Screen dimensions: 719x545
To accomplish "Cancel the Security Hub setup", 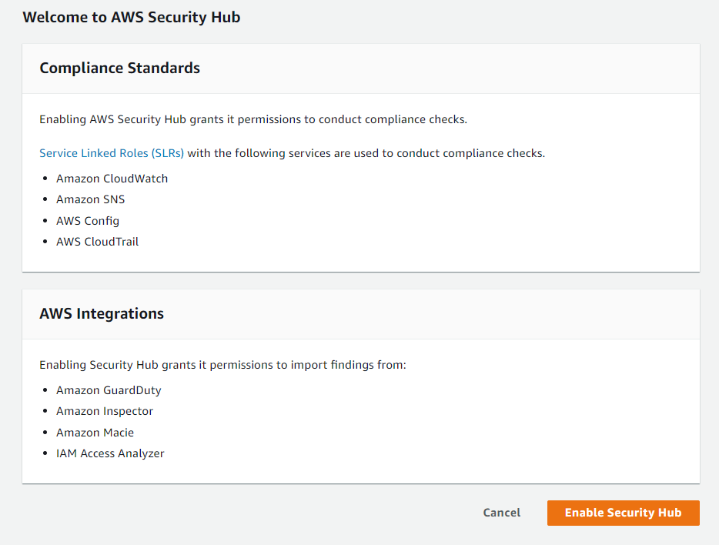I will [x=502, y=513].
